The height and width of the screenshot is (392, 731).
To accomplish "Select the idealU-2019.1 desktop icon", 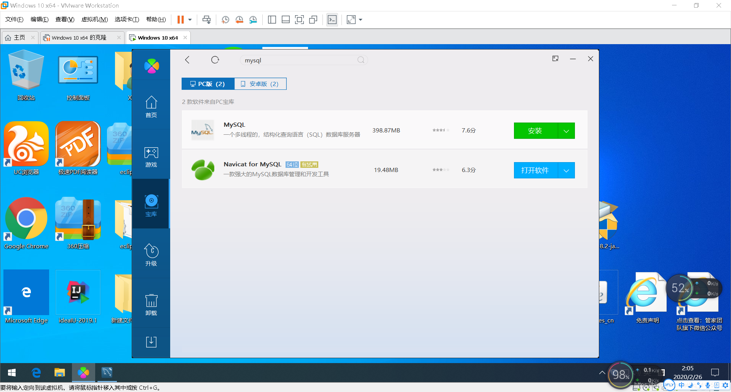I will [78, 297].
